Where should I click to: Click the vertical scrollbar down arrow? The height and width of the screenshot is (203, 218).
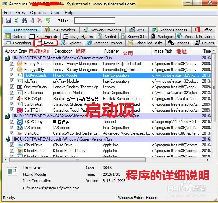click(x=214, y=154)
